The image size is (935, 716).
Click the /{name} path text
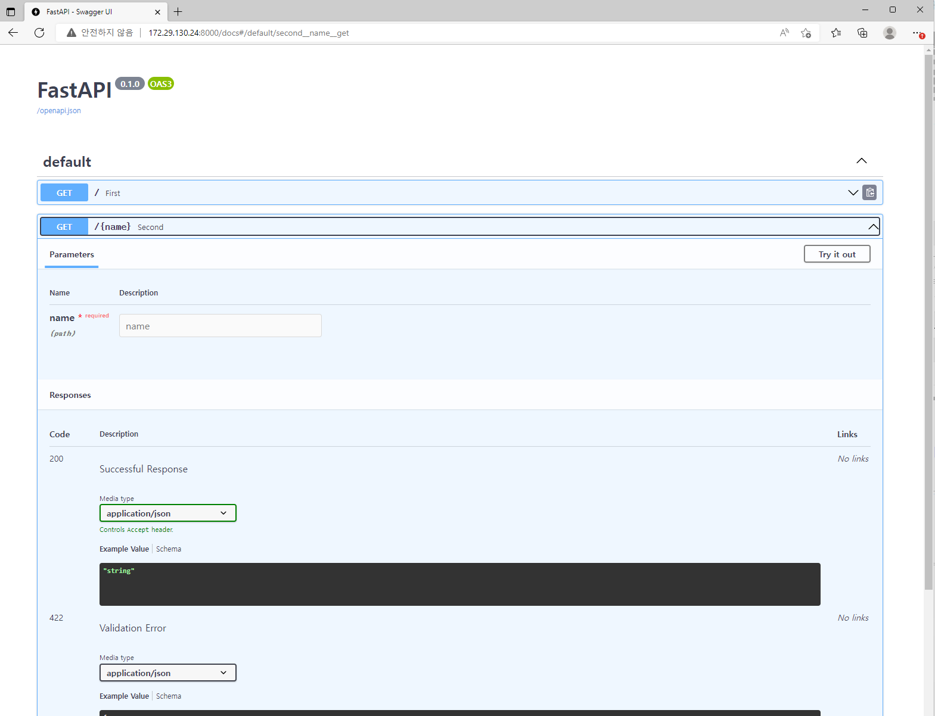click(113, 227)
